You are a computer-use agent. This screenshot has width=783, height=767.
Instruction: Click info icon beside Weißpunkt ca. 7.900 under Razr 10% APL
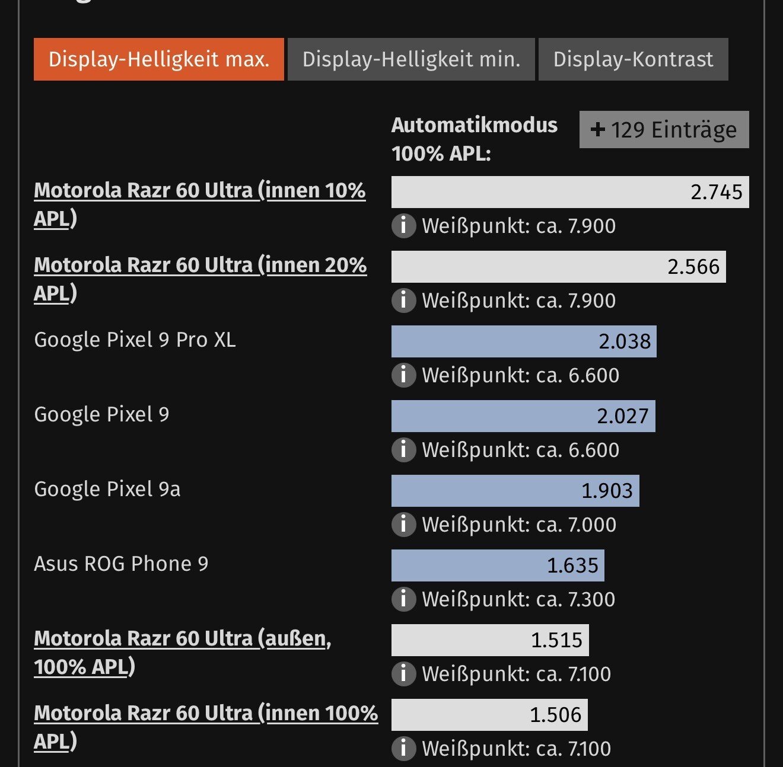[403, 226]
